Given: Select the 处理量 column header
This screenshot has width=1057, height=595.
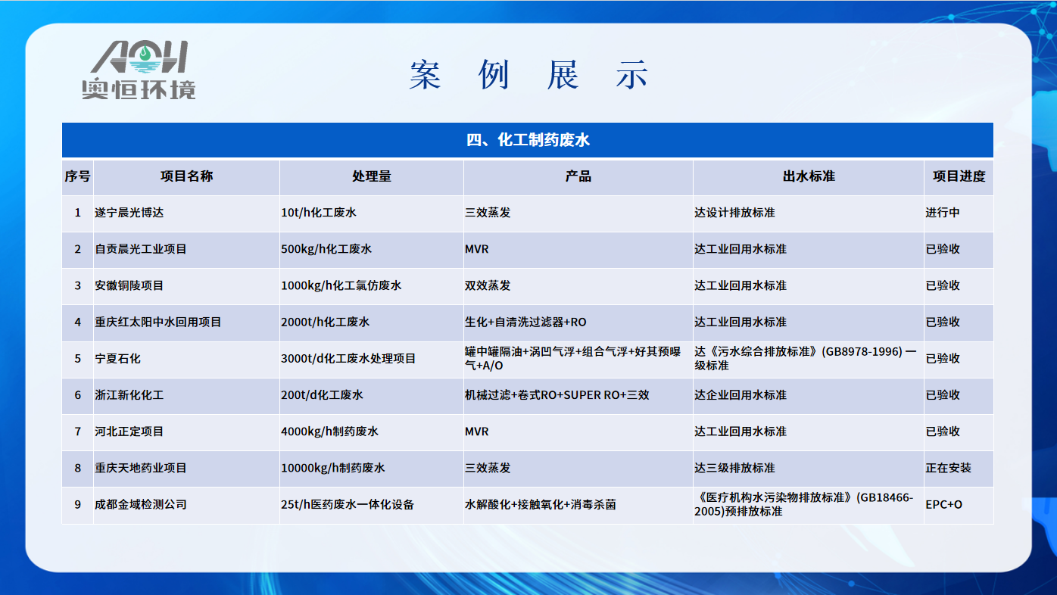Looking at the screenshot, I should coord(371,176).
